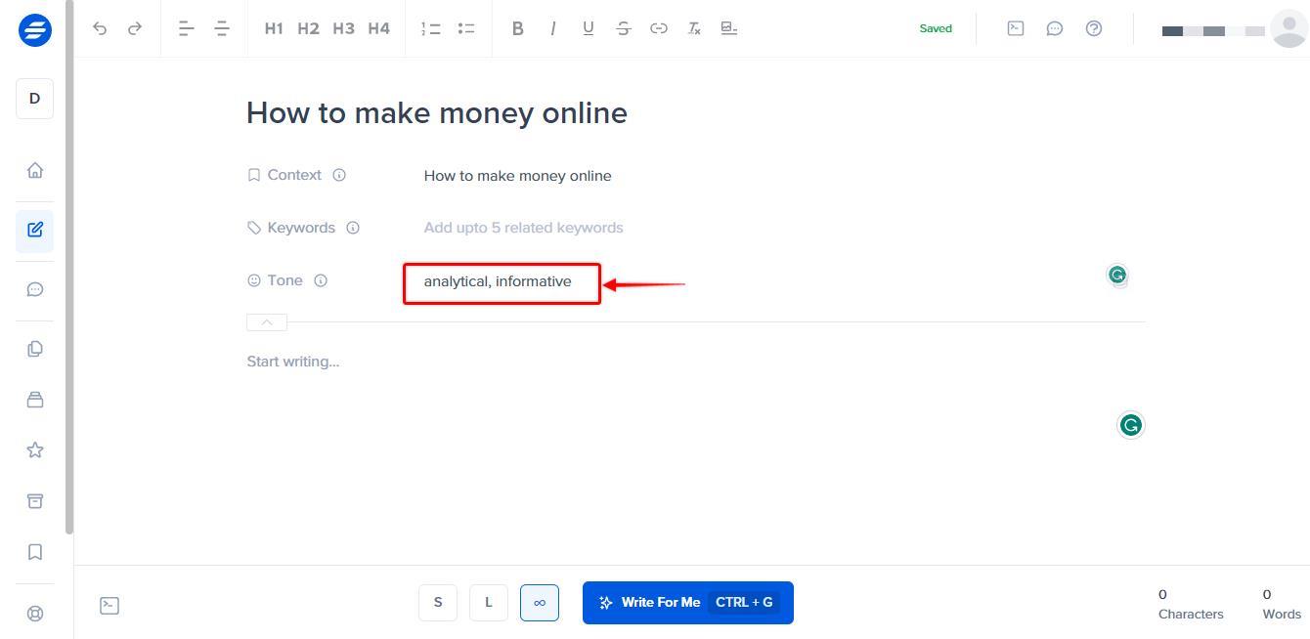Insert a hyperlink
The width and height of the screenshot is (1310, 639).
coord(659,28)
